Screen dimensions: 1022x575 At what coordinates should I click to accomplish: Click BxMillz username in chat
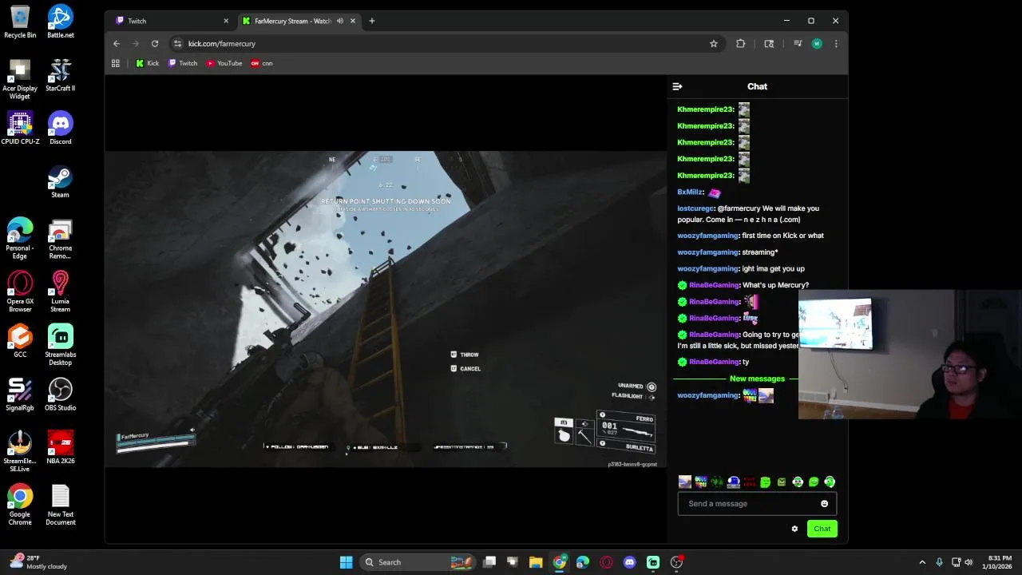point(690,192)
